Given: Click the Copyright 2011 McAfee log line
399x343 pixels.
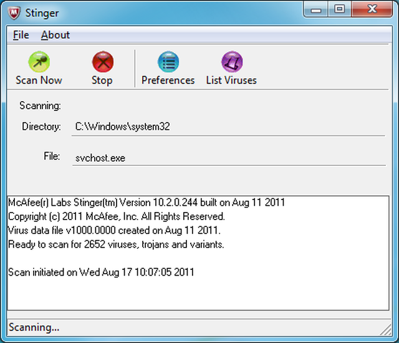Looking at the screenshot, I should point(117,216).
